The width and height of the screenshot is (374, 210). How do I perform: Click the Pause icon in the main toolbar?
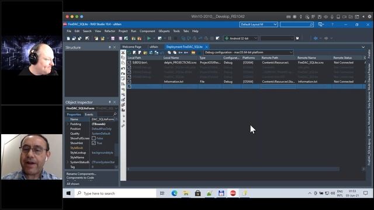coord(169,38)
